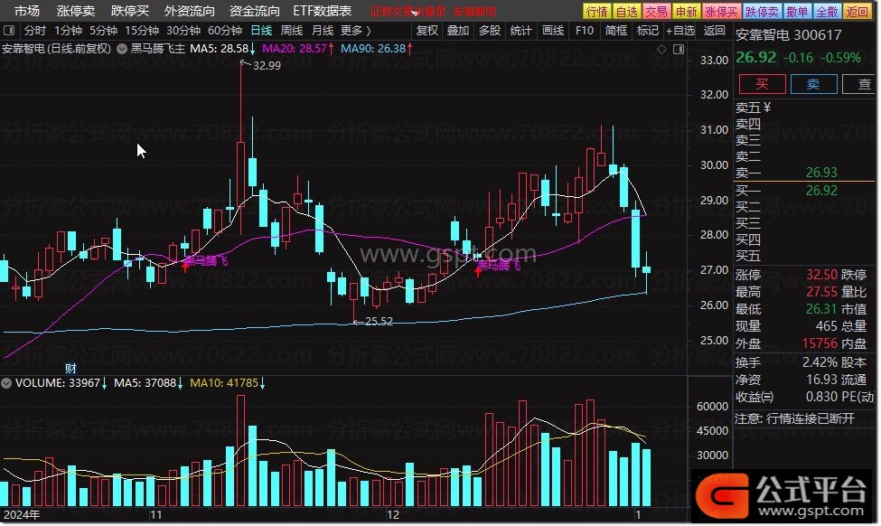881x526 pixels.
Task: Click the 标记 mark button
Action: click(x=647, y=31)
